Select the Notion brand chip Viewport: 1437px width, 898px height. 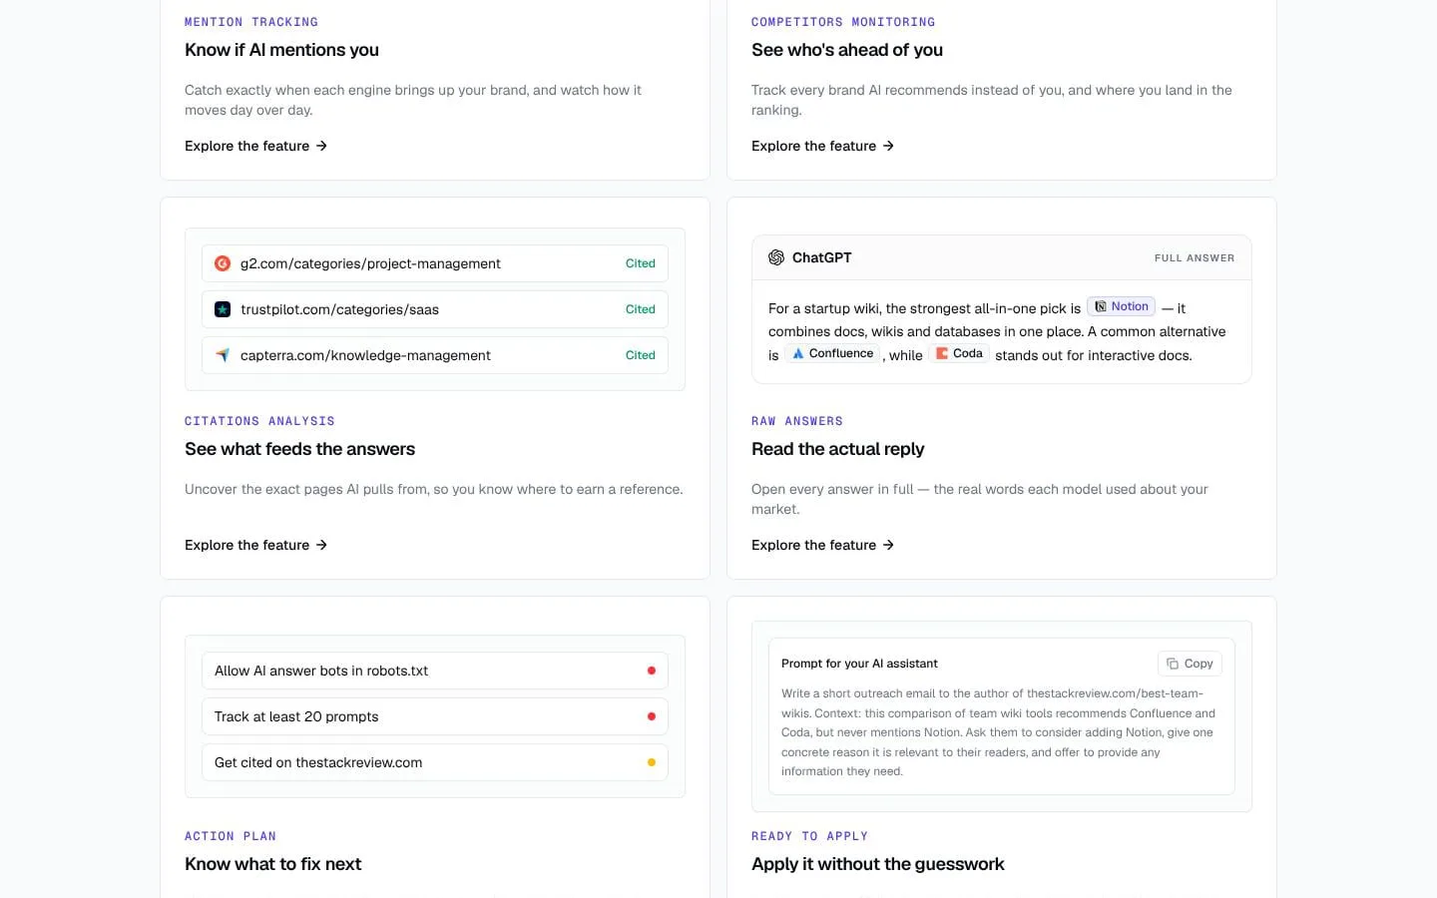tap(1121, 306)
